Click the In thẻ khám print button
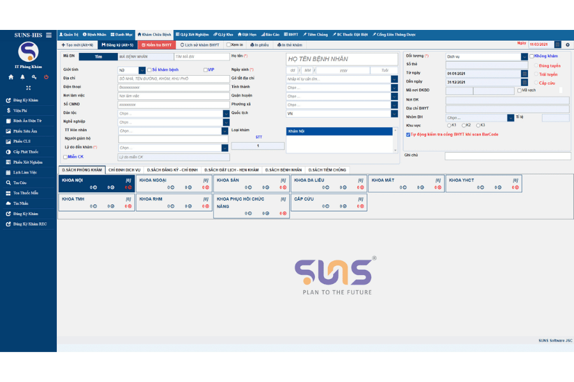574x382 pixels. tap(290, 45)
